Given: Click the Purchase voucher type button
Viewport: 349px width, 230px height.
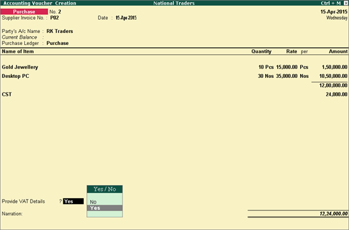Looking at the screenshot, I should (x=24, y=11).
